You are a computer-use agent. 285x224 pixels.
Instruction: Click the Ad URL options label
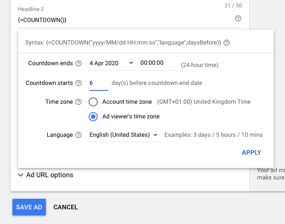pyautogui.click(x=50, y=175)
